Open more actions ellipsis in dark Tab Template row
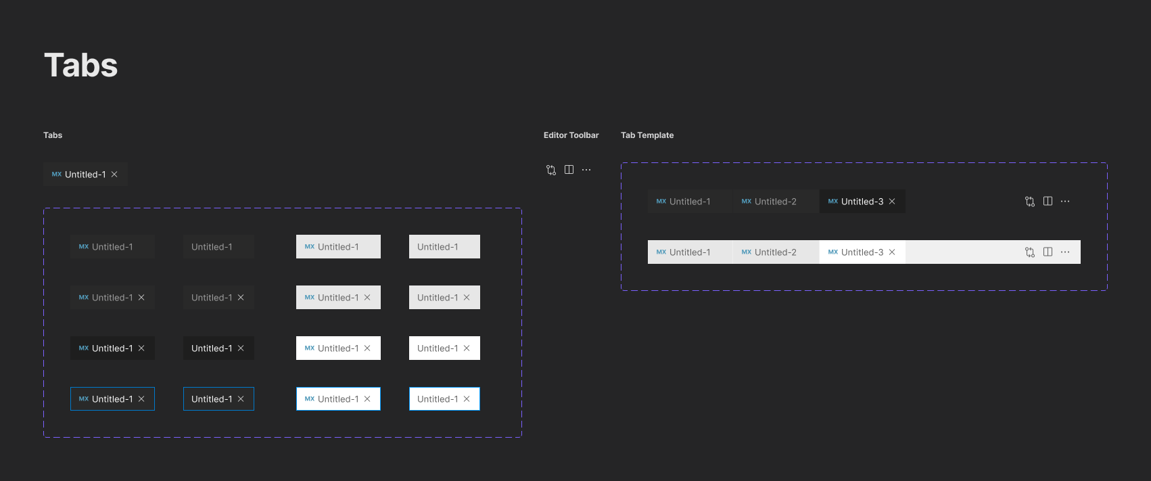This screenshot has width=1151, height=481. pyautogui.click(x=1065, y=202)
